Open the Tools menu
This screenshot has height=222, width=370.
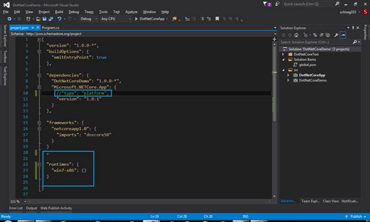coord(103,12)
